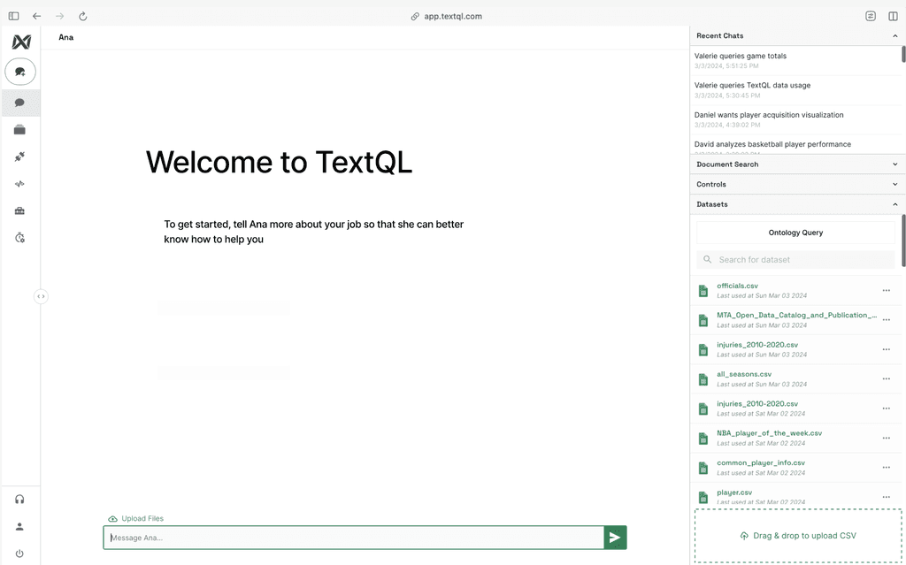Click the browser forward arrow
906x565 pixels.
tap(60, 16)
